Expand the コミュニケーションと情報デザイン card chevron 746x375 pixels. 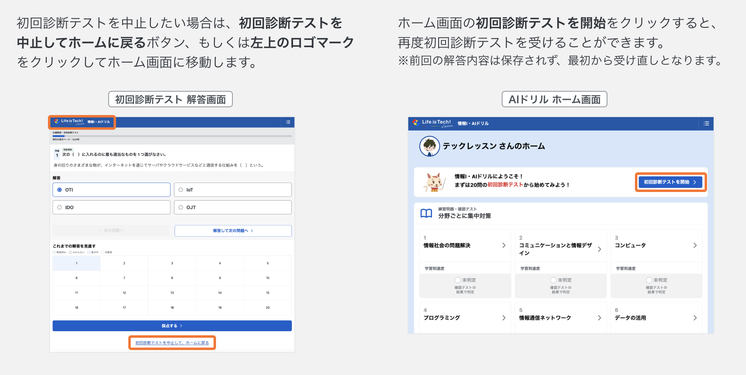click(x=599, y=249)
